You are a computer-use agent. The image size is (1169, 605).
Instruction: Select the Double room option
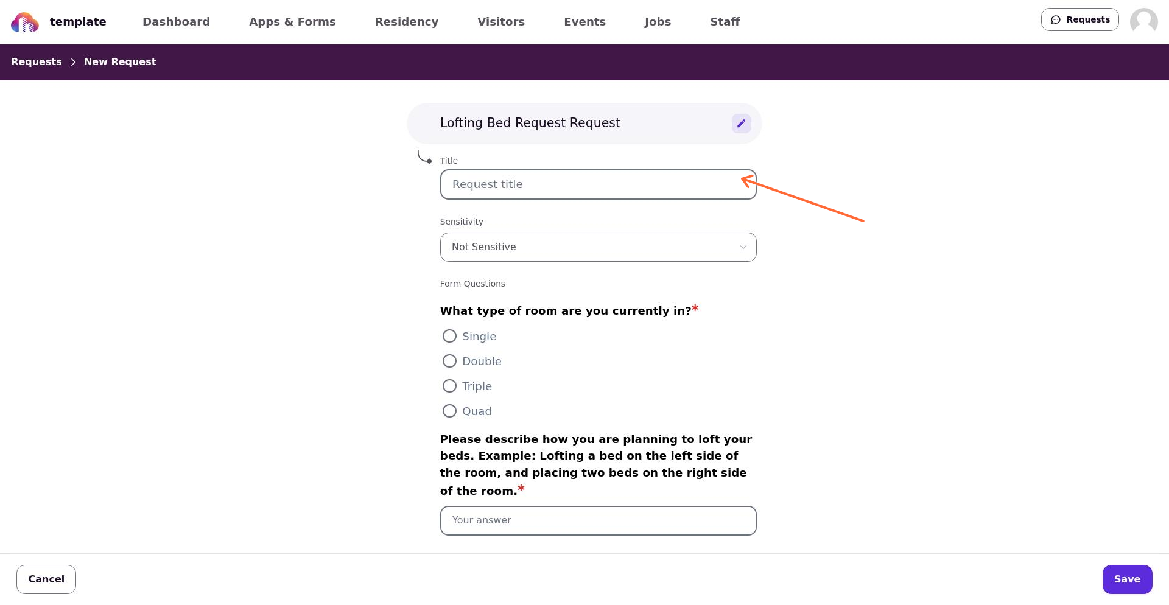coord(449,361)
